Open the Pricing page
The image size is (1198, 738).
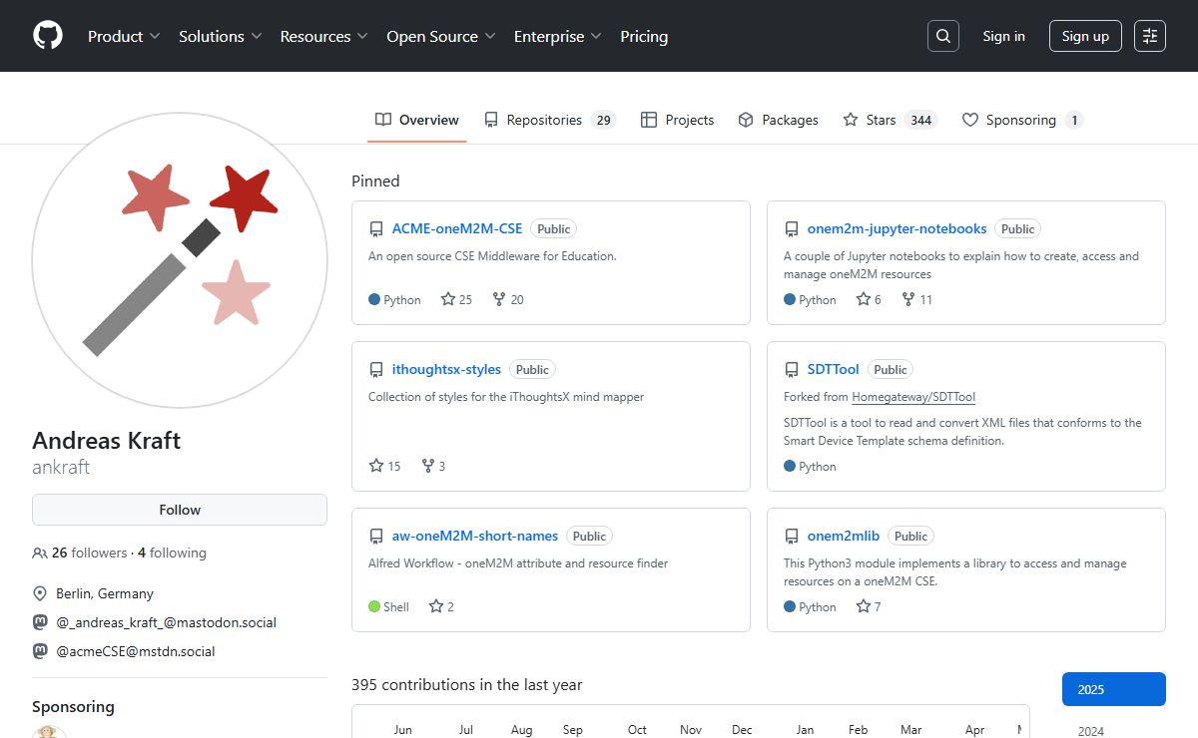click(x=644, y=36)
